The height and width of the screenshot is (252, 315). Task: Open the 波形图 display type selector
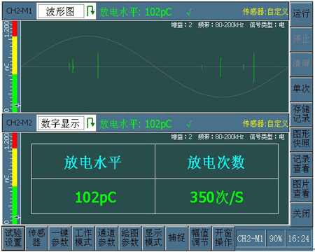pyautogui.click(x=61, y=11)
